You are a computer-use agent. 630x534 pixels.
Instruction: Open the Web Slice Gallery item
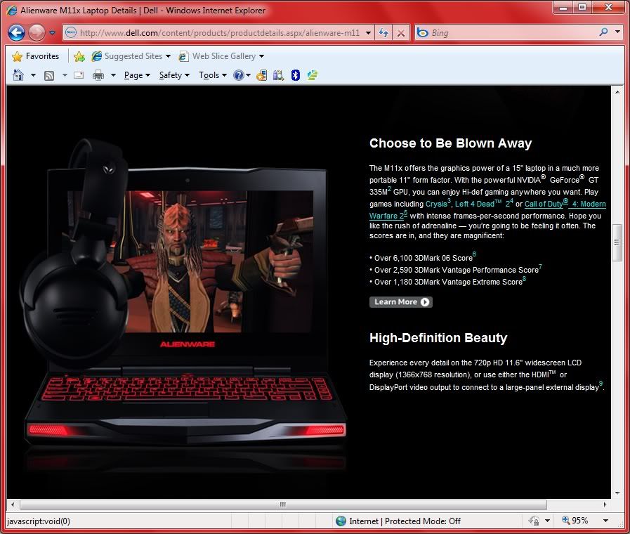tap(221, 56)
